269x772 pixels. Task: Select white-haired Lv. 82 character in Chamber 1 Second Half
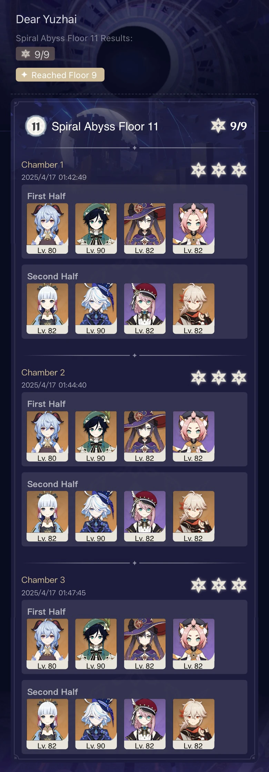click(47, 309)
